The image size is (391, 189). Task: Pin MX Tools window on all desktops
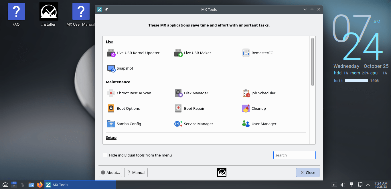(x=106, y=9)
